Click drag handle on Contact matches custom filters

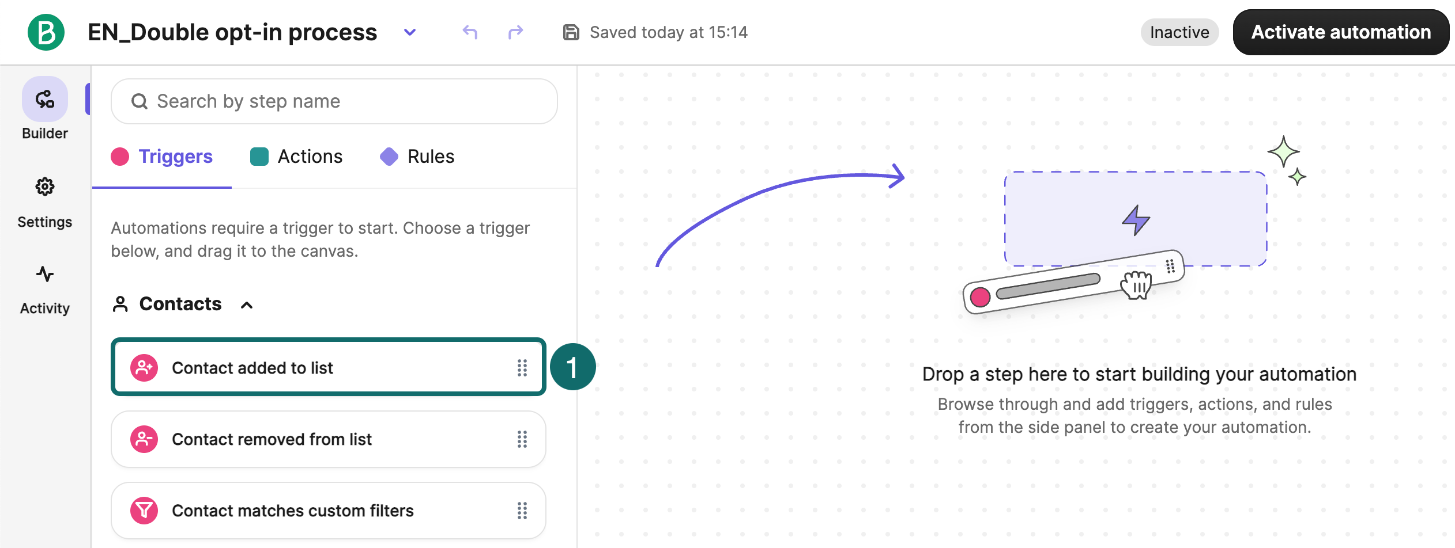522,511
